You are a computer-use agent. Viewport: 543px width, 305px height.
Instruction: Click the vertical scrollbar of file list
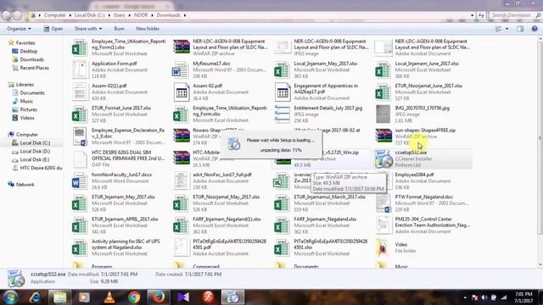coord(540,136)
